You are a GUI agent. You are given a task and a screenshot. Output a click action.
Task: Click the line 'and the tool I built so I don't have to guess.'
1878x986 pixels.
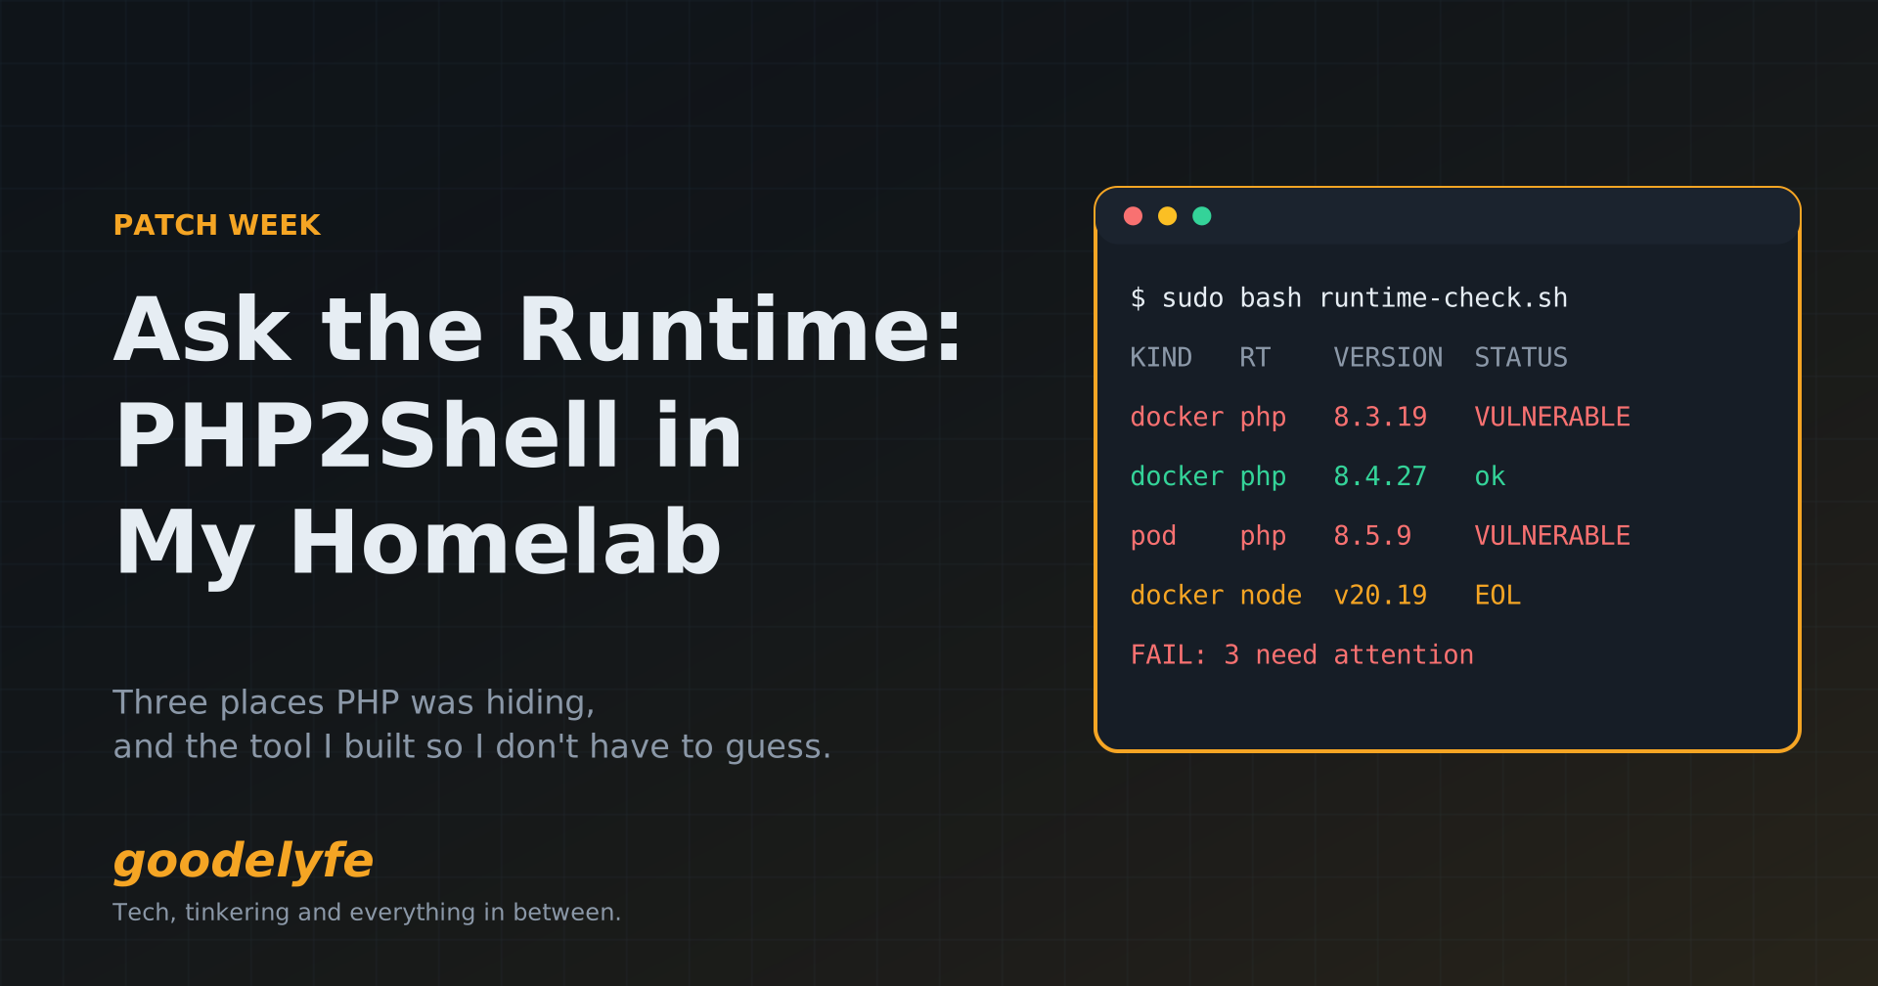click(x=471, y=746)
